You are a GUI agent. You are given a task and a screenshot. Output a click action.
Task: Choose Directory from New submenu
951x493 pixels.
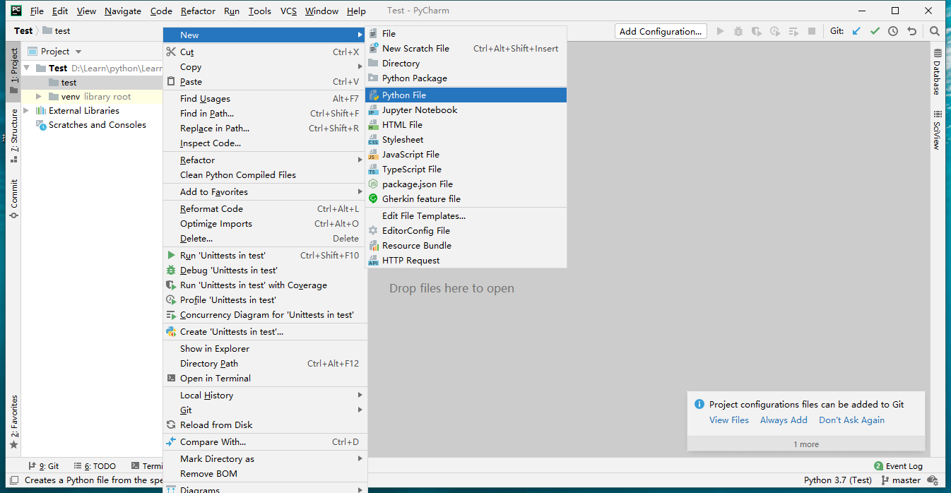click(x=466, y=64)
